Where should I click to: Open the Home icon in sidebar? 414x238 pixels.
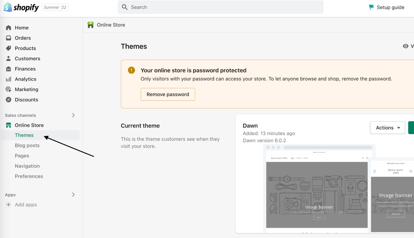click(x=8, y=28)
